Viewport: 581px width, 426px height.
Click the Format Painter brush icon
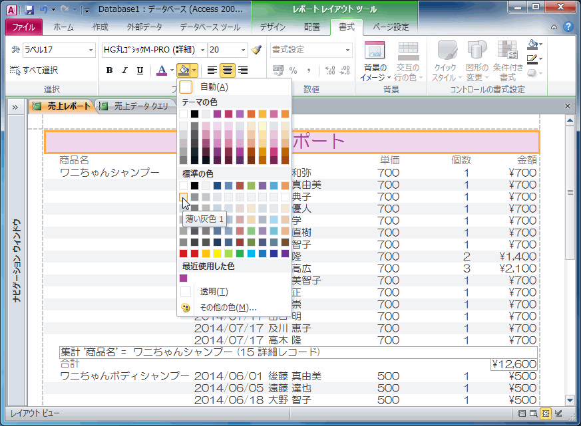pos(257,51)
